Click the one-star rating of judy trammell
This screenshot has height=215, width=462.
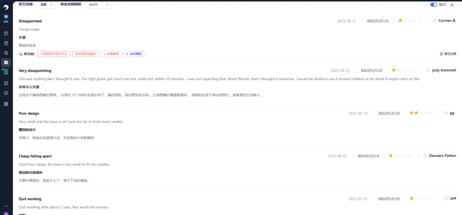click(x=403, y=70)
